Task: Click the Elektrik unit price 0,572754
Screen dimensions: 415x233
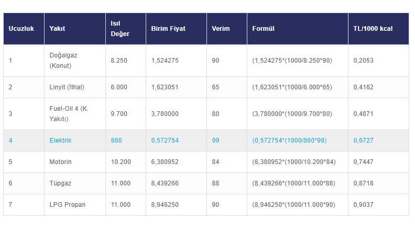Action: click(x=165, y=141)
